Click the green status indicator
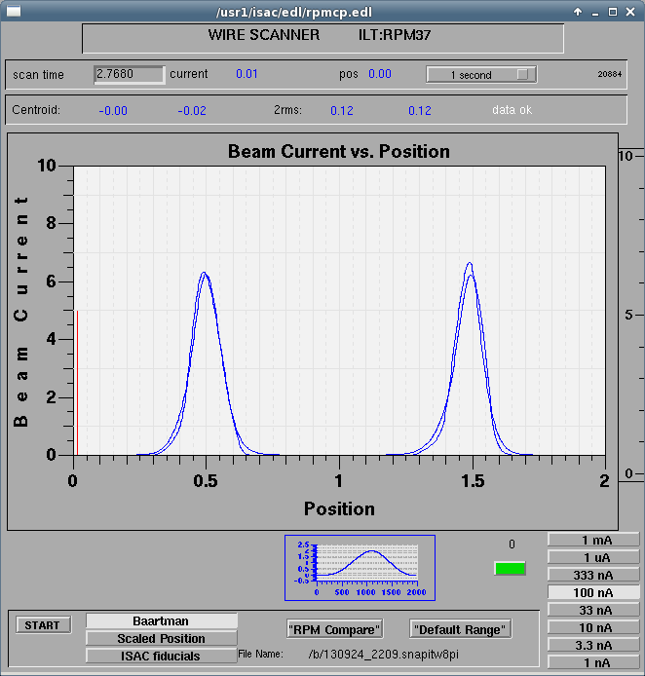 pos(510,568)
